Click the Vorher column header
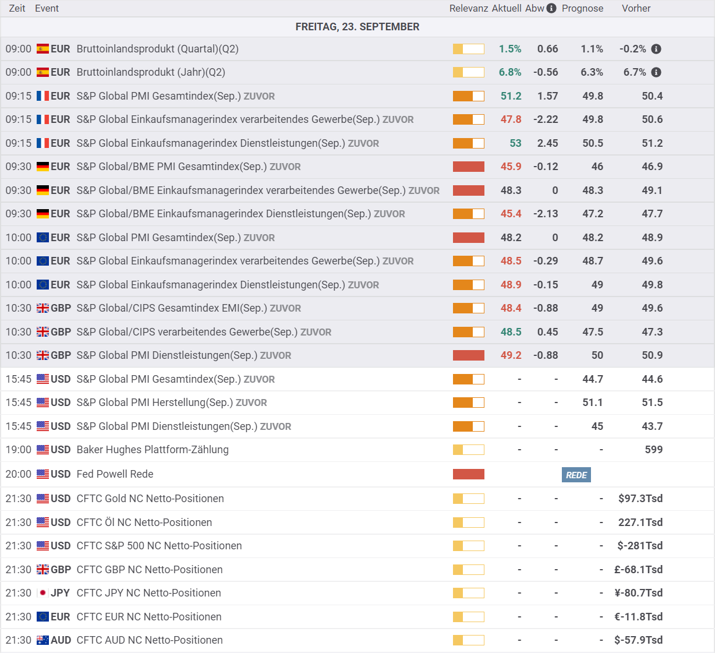The height and width of the screenshot is (653, 715). tap(636, 8)
